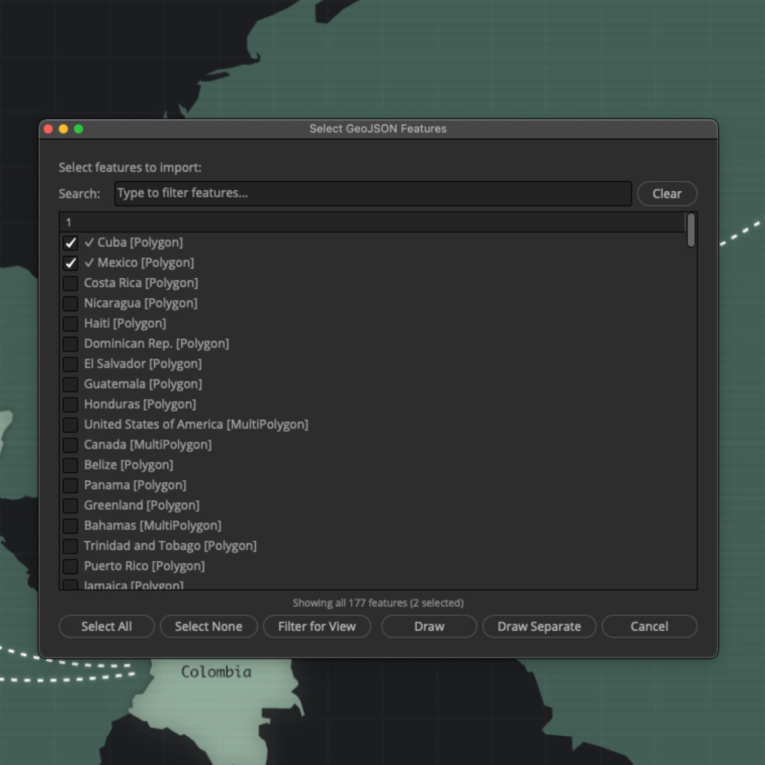Image resolution: width=765 pixels, height=765 pixels.
Task: Apply Filter for View
Action: click(x=317, y=626)
